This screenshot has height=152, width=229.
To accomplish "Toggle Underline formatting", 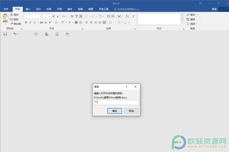I will pos(35,22).
